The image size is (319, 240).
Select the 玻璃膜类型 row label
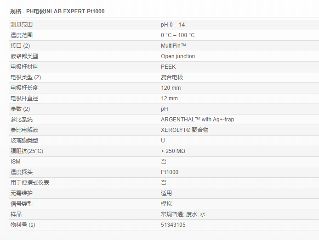[x=24, y=141]
